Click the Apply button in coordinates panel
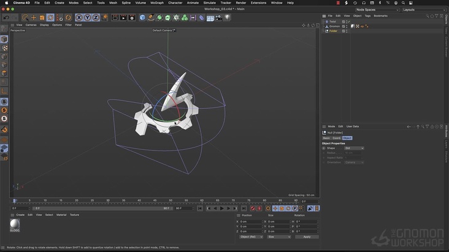Image resolution: width=449 pixels, height=252 pixels. (x=307, y=237)
